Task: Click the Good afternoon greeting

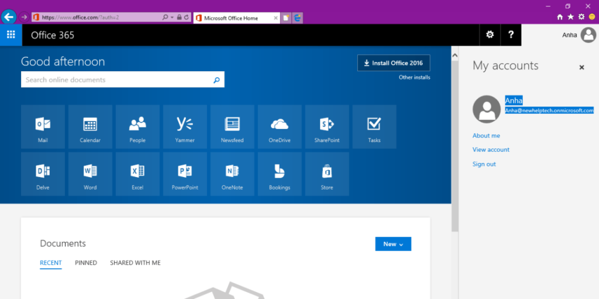Action: coord(63,62)
